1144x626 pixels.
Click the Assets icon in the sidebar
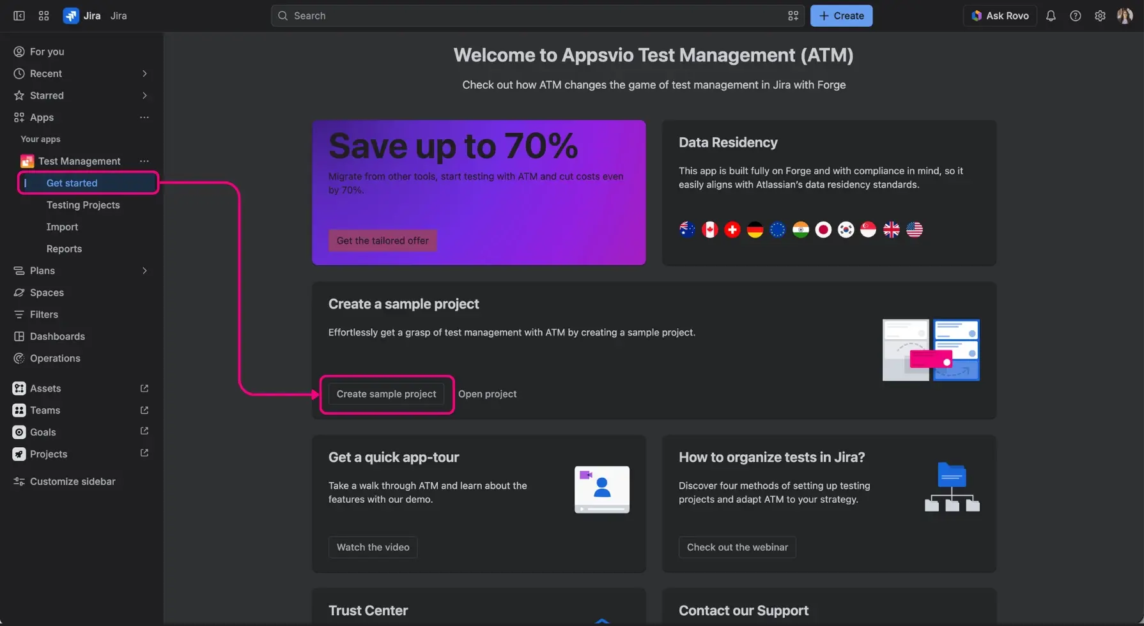(x=19, y=388)
